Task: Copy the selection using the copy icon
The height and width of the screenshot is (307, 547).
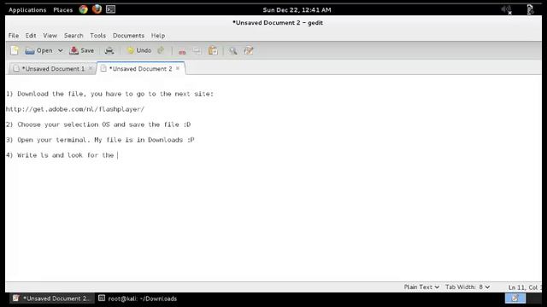Action: click(x=197, y=51)
